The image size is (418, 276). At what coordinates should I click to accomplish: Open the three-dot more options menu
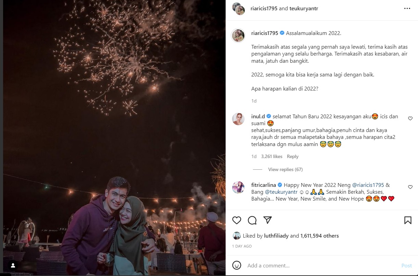[x=407, y=9]
